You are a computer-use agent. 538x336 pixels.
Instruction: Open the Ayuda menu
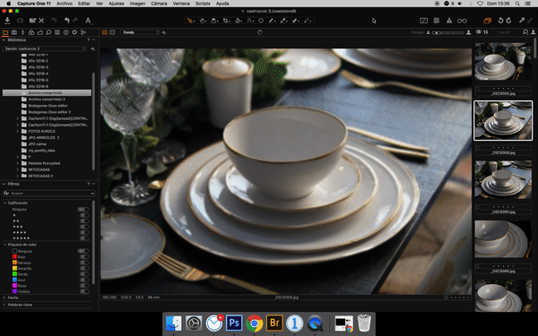coord(222,4)
